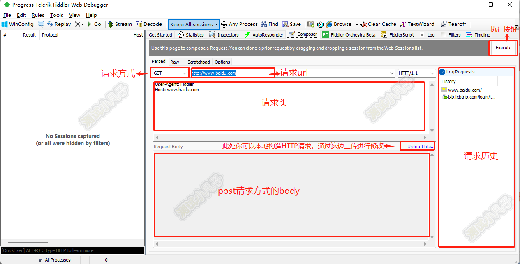This screenshot has height=264, width=520.
Task: Click the request headers vertical scrollbar up arrow
Action: 432,85
